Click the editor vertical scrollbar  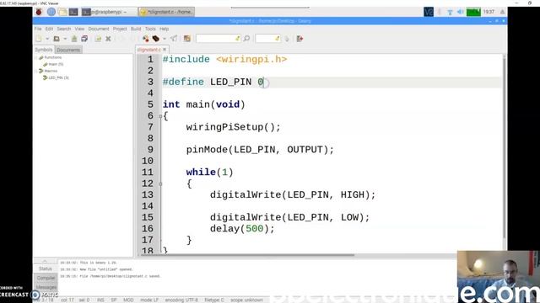(505, 148)
